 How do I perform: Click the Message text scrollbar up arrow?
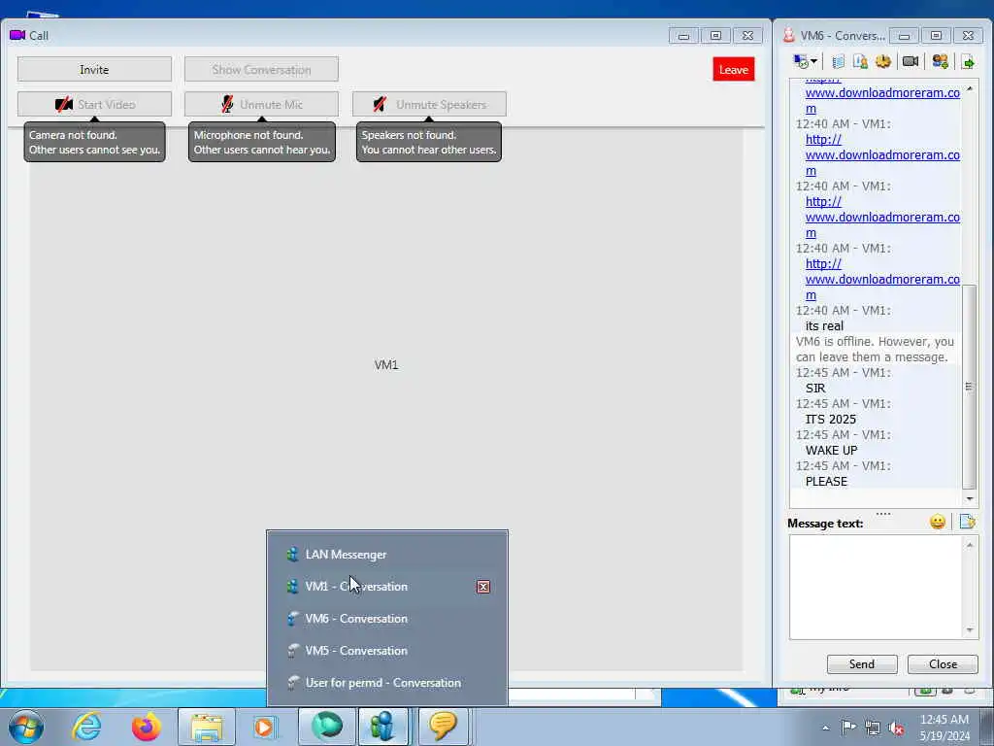click(x=970, y=545)
